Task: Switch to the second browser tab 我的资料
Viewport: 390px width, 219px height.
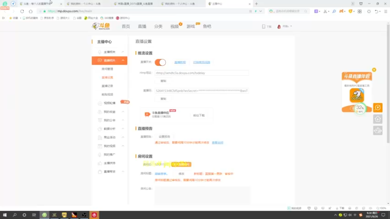Action: (86, 4)
